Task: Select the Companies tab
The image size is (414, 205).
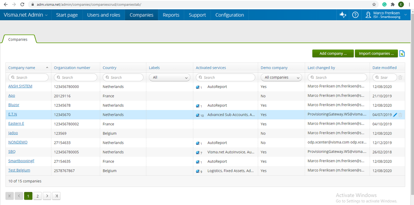Action: pos(18,39)
